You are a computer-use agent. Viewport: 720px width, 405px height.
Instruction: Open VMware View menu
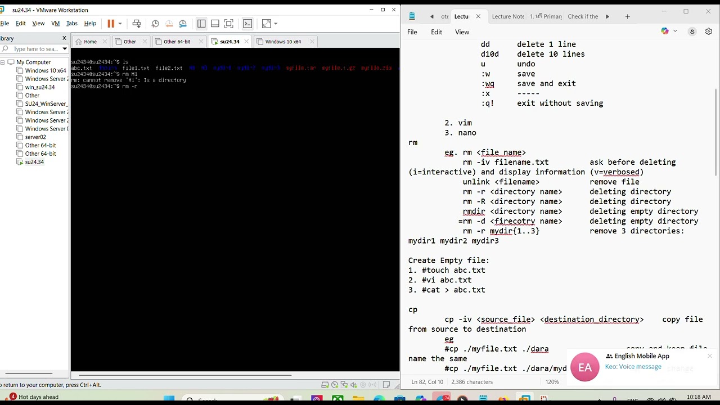[38, 24]
